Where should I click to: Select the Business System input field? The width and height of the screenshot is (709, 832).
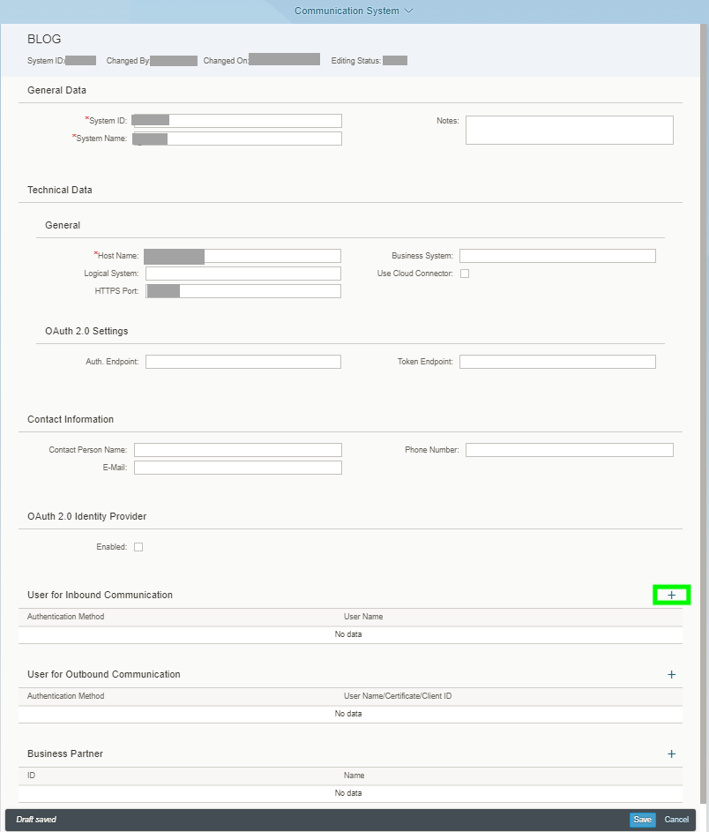(x=557, y=256)
